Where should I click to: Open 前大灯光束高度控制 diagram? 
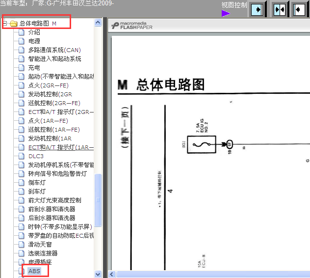54,200
